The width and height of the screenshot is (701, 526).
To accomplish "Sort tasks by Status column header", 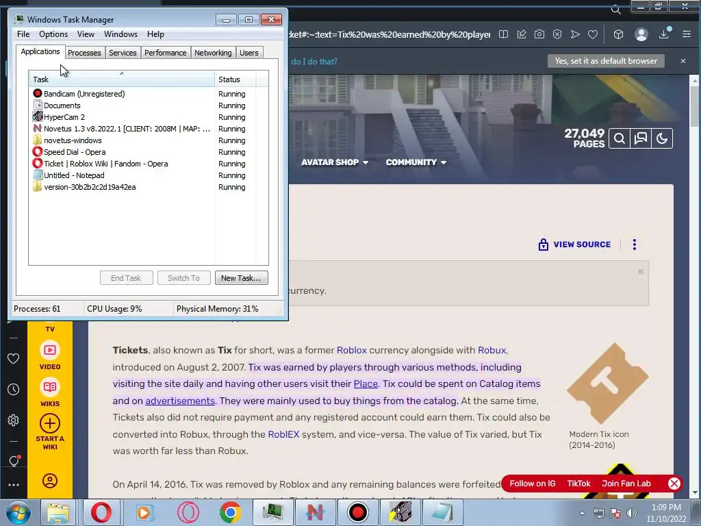I will pyautogui.click(x=235, y=79).
